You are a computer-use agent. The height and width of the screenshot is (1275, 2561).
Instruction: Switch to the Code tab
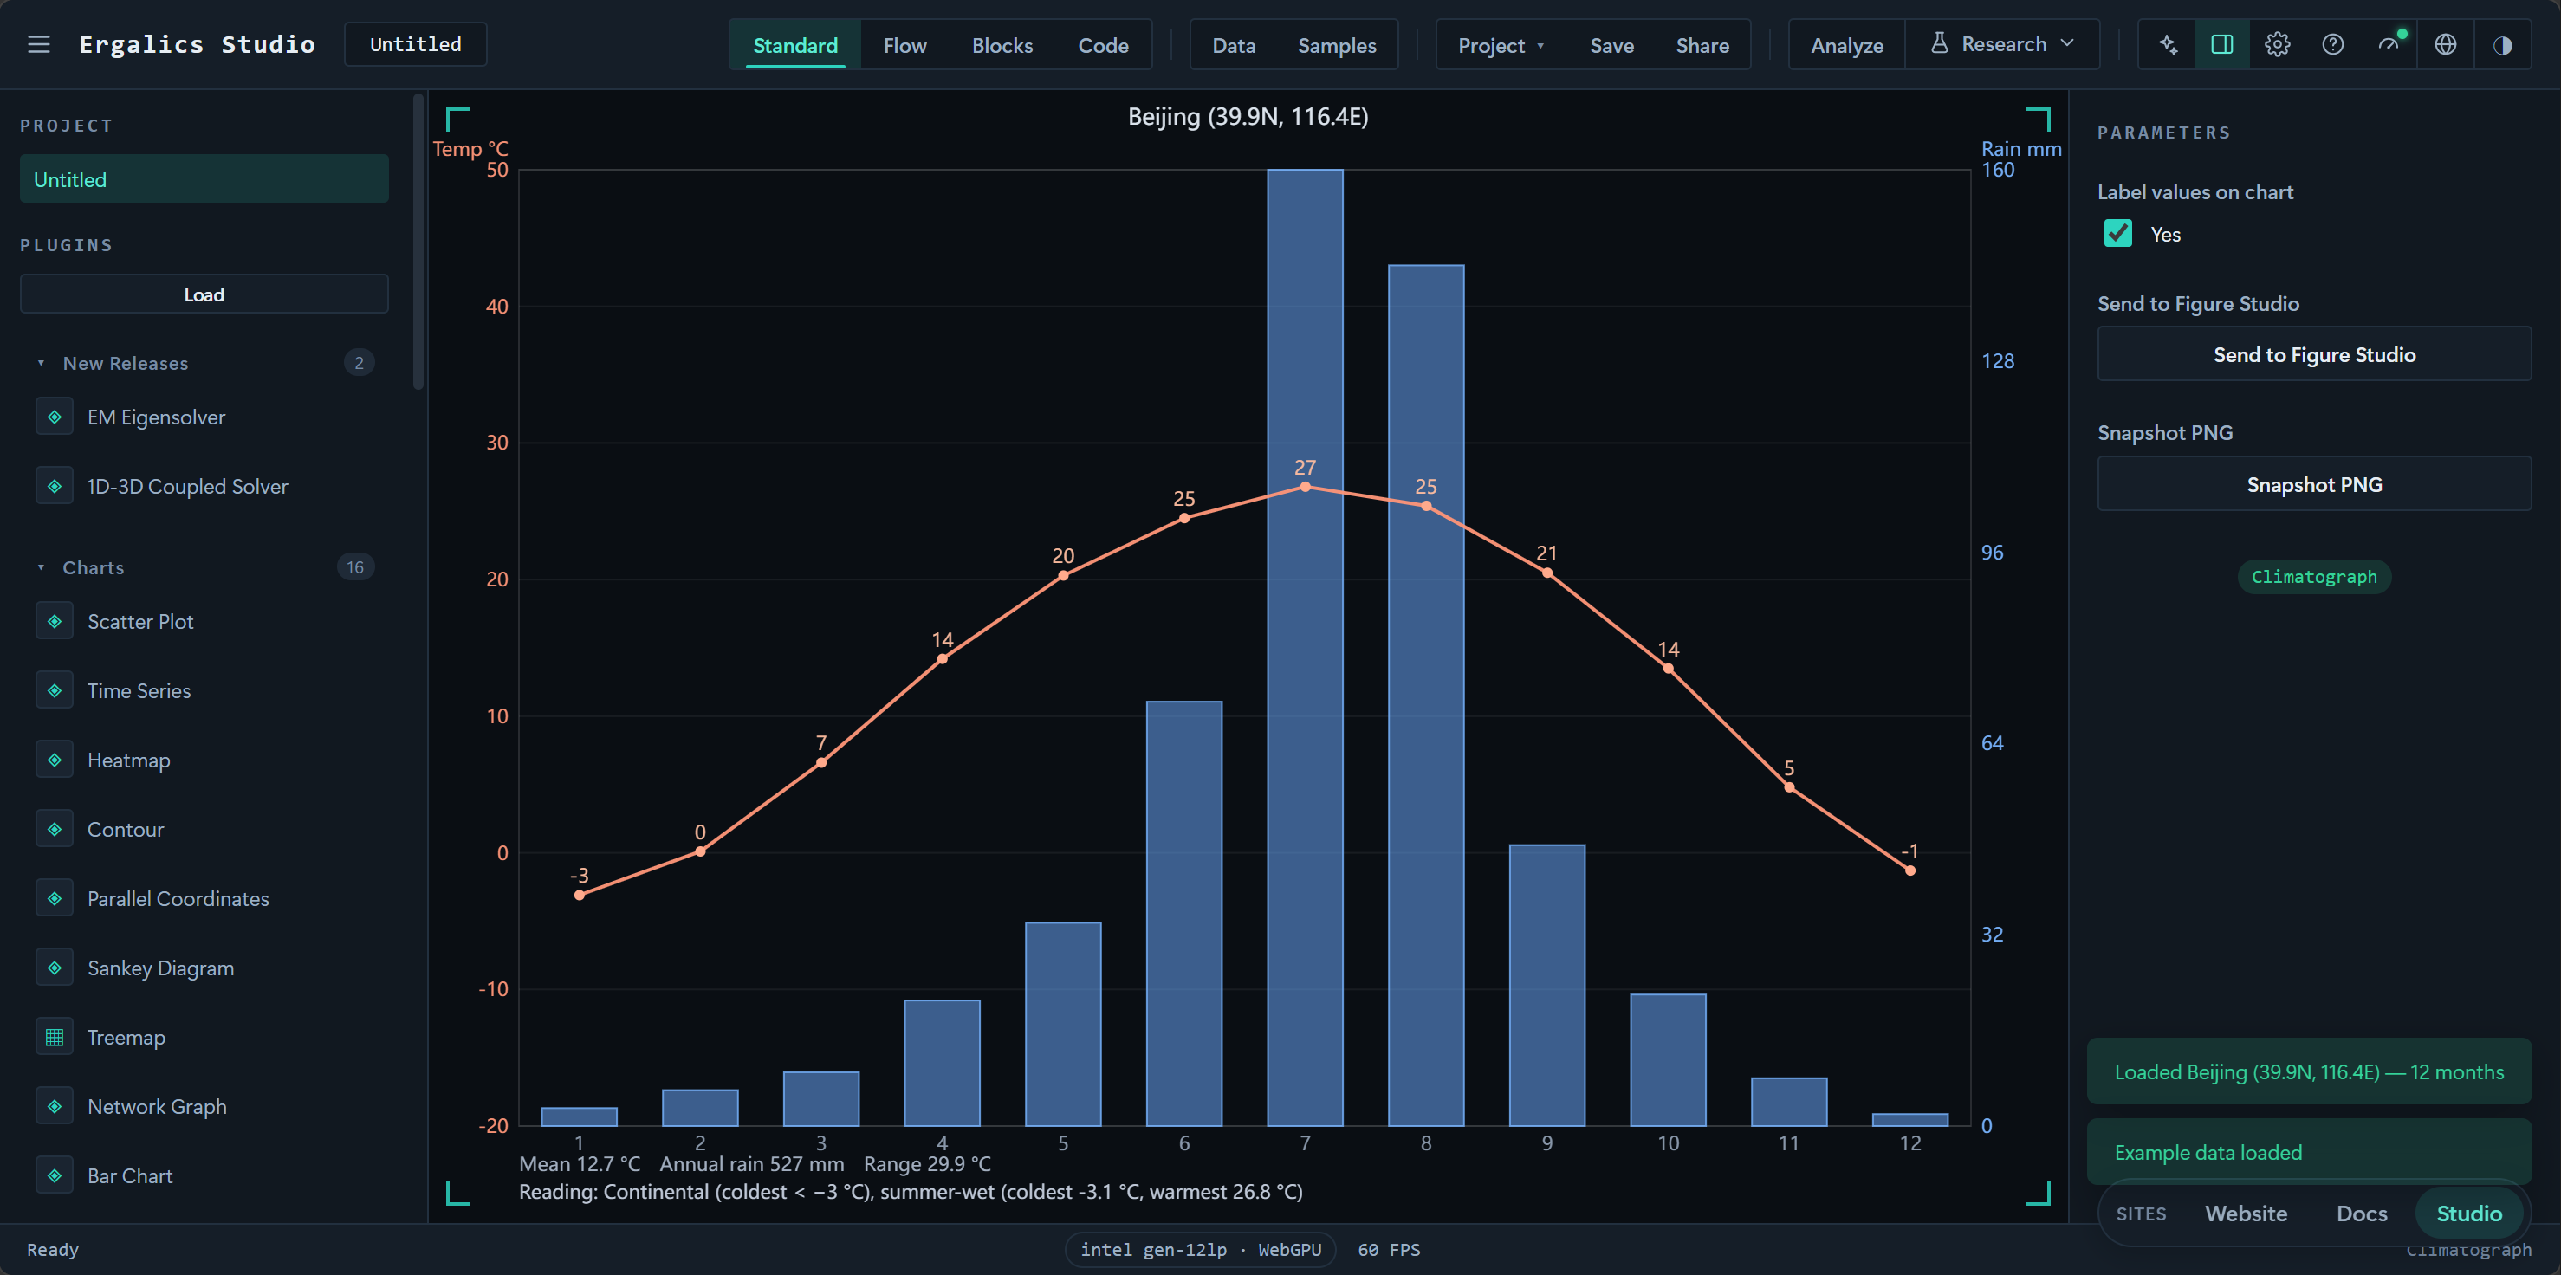[x=1103, y=45]
